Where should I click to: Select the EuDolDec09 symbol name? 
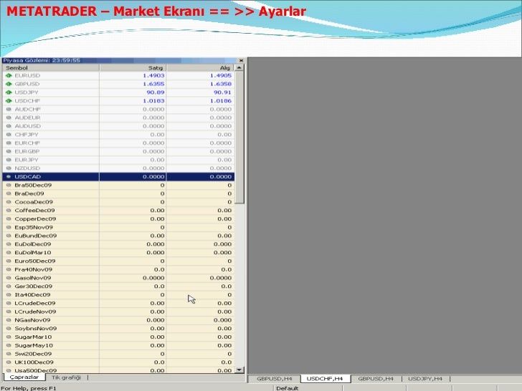pos(33,244)
